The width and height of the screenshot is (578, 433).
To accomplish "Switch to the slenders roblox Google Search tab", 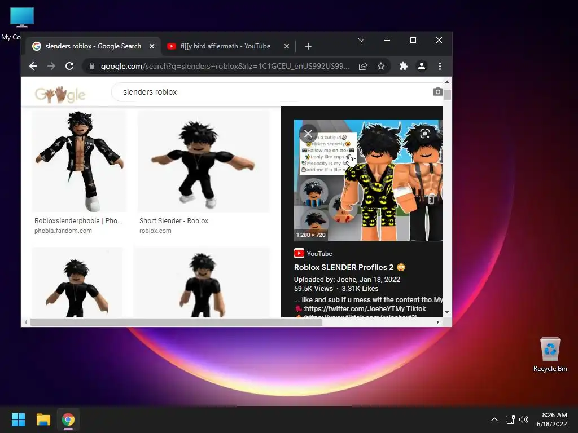I will tap(93, 46).
